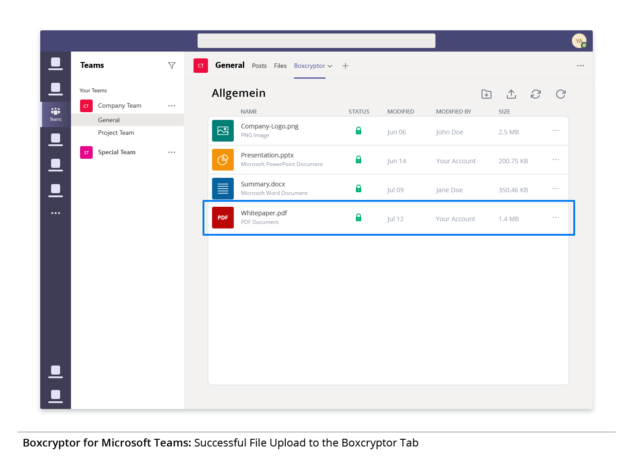Click the Jul 12 modified date

click(395, 219)
